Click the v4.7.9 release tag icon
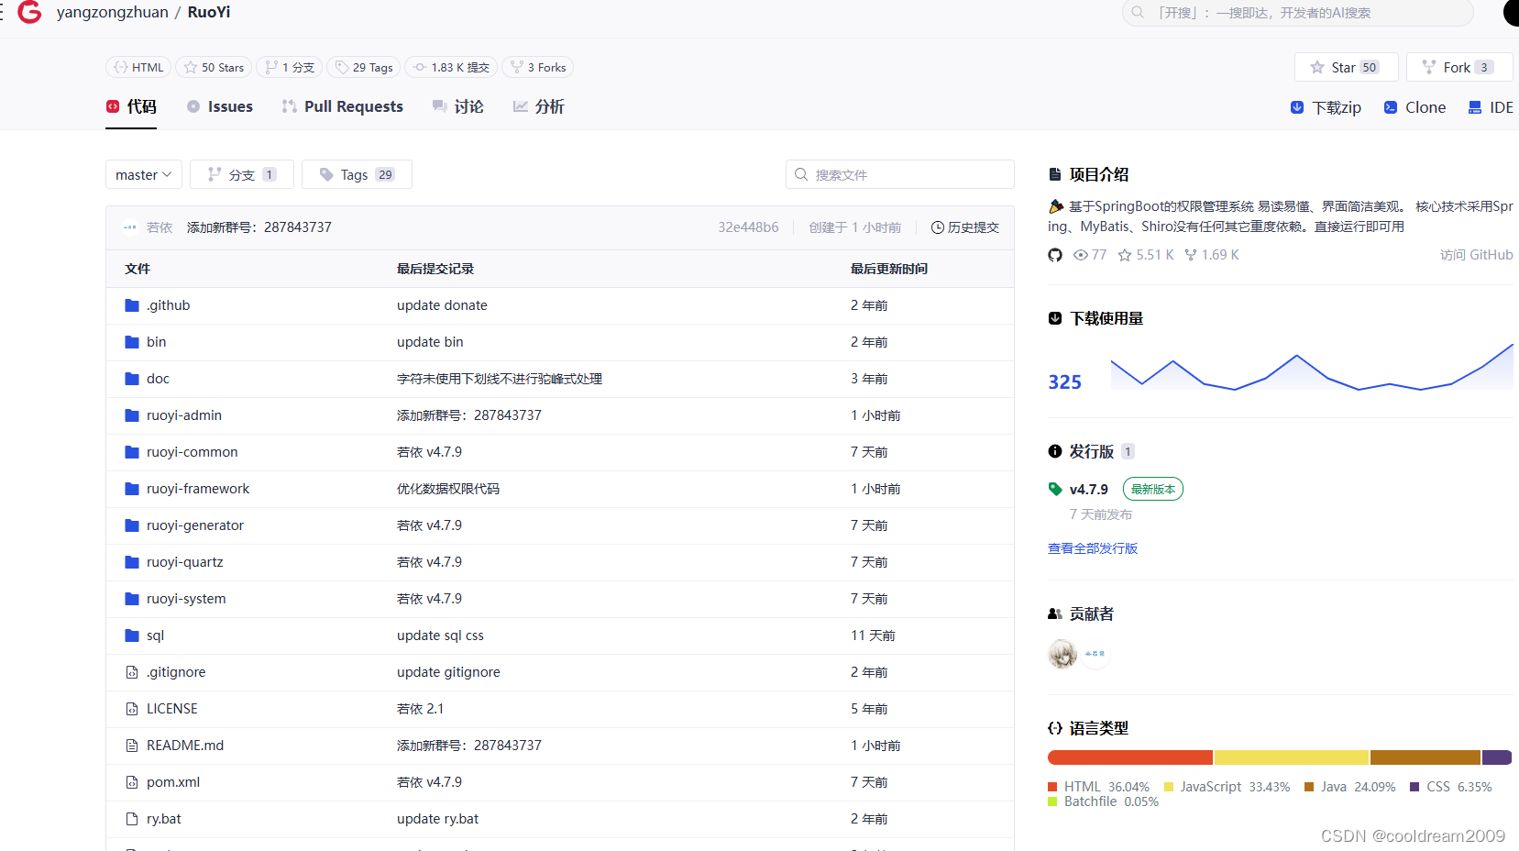The height and width of the screenshot is (851, 1519). click(1055, 489)
